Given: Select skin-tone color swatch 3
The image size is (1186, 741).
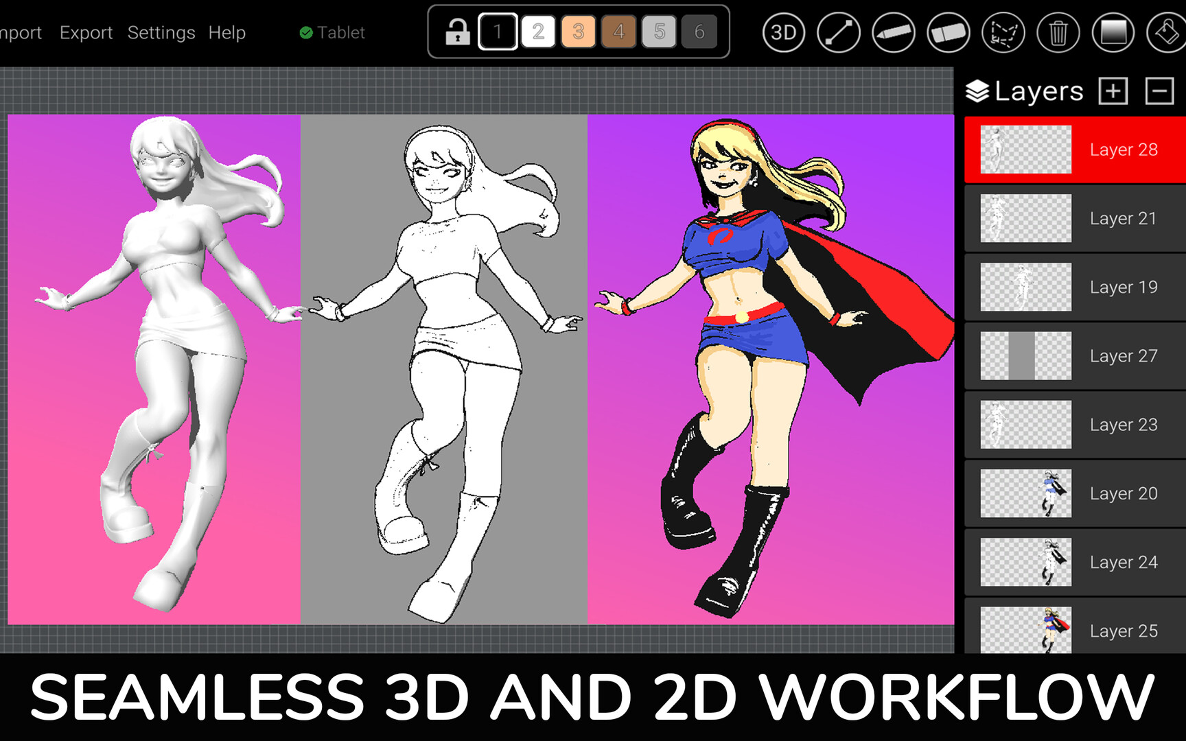Looking at the screenshot, I should click(578, 32).
